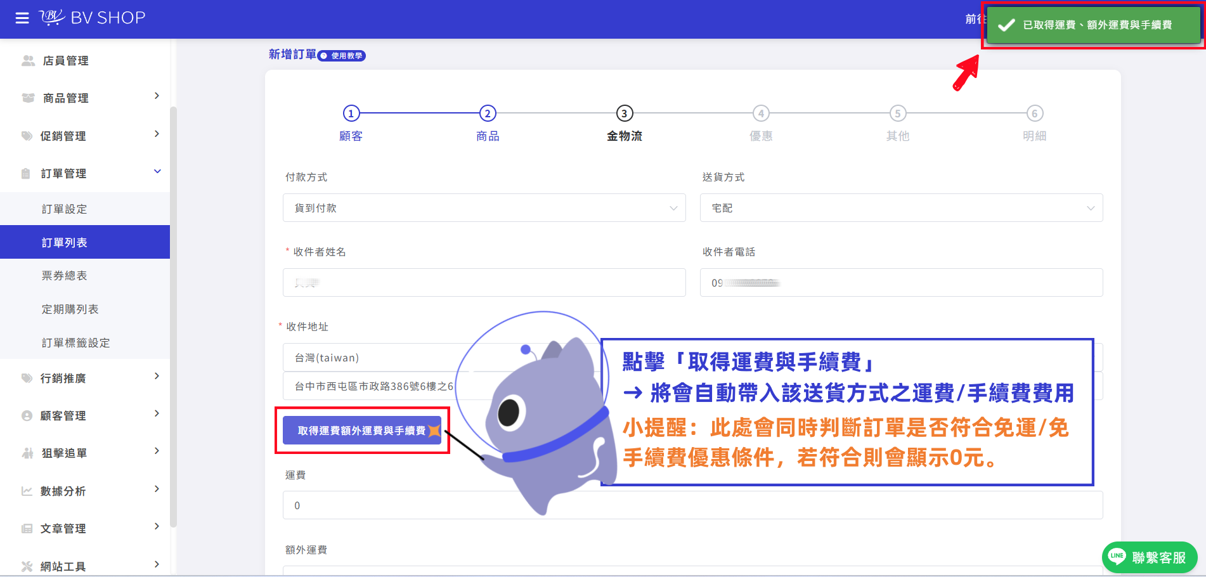Select 訂單列表 in the sidebar

(85, 242)
